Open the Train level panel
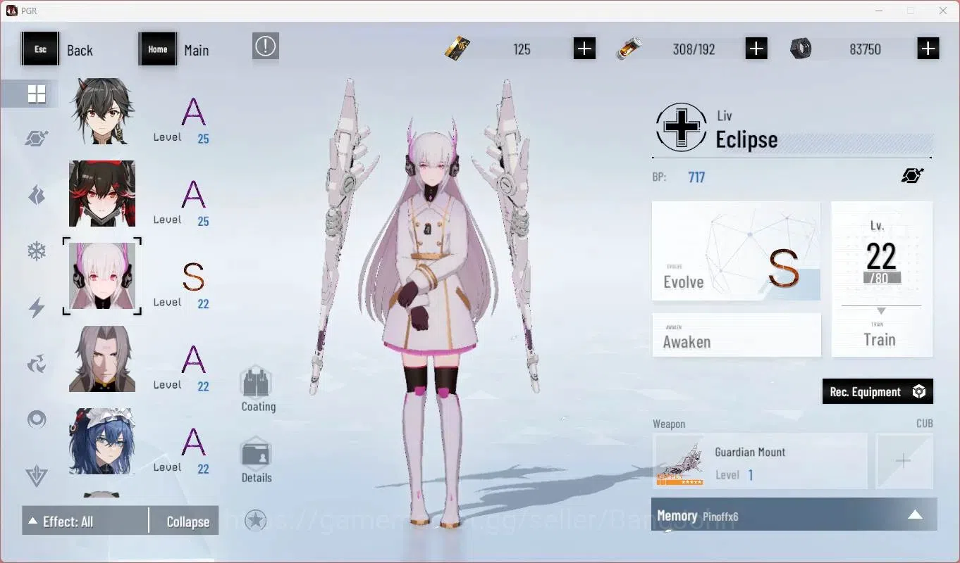This screenshot has height=563, width=960. click(882, 279)
